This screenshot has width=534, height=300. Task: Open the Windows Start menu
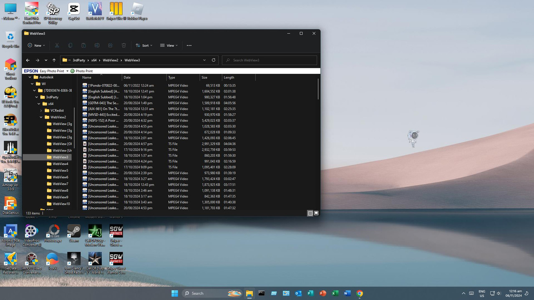(175, 293)
